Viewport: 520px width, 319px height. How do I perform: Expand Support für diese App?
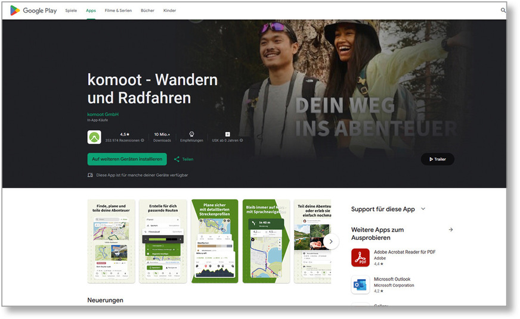(423, 209)
